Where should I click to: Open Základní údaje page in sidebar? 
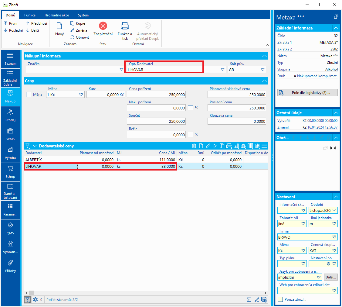(x=10, y=78)
